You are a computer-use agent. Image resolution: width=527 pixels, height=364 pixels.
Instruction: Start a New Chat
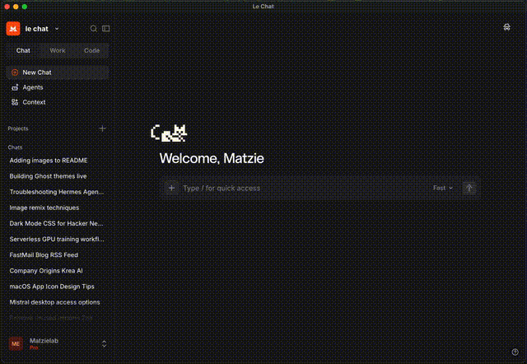click(57, 72)
